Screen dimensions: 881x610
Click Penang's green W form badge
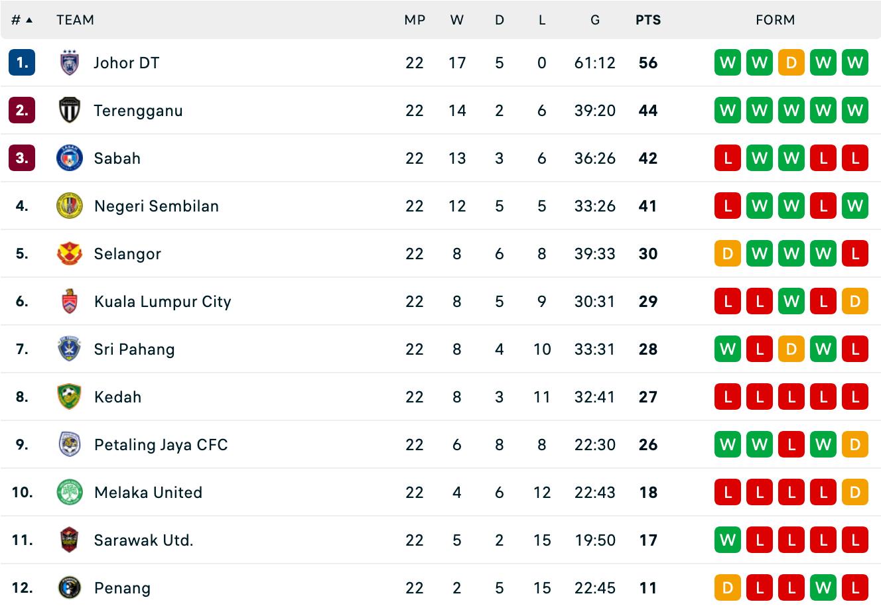coord(823,588)
